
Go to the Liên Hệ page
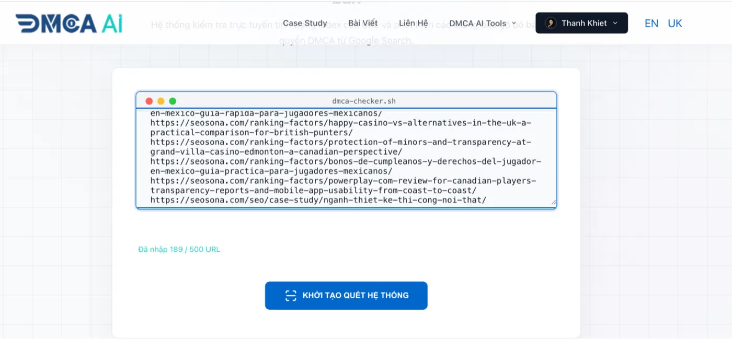click(x=414, y=23)
